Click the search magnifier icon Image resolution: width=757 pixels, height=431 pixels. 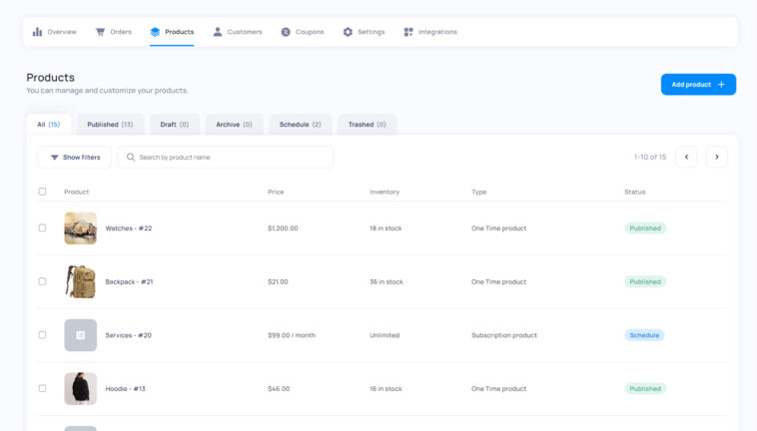[131, 158]
